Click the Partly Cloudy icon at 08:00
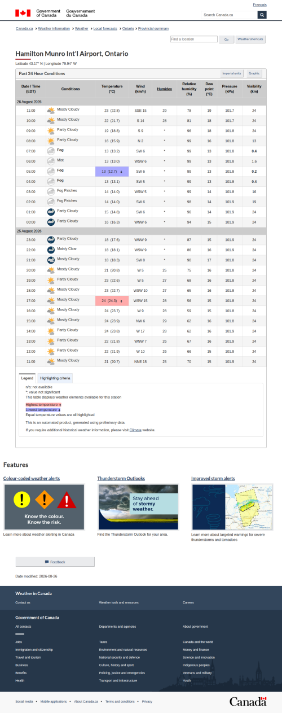The width and height of the screenshot is (282, 713). point(51,141)
